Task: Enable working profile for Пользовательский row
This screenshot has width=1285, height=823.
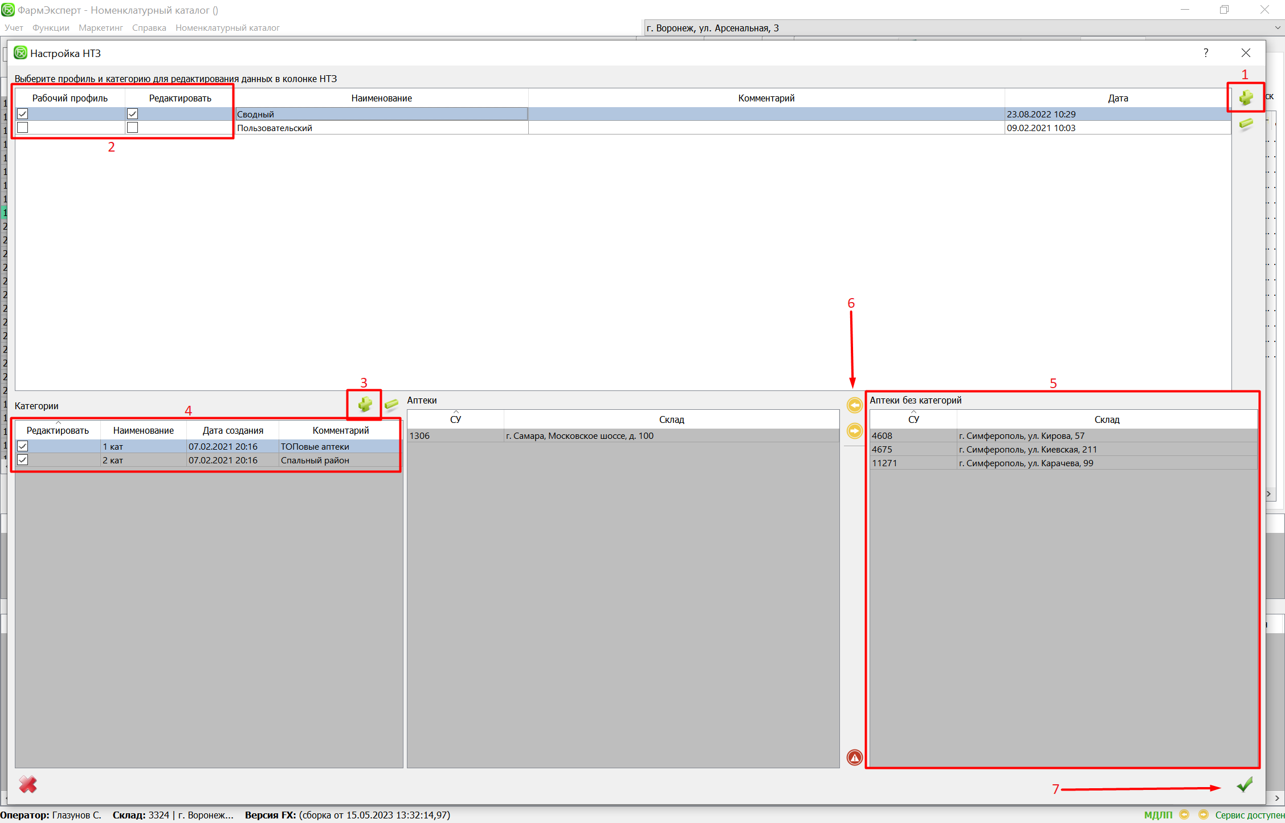Action: (x=23, y=128)
